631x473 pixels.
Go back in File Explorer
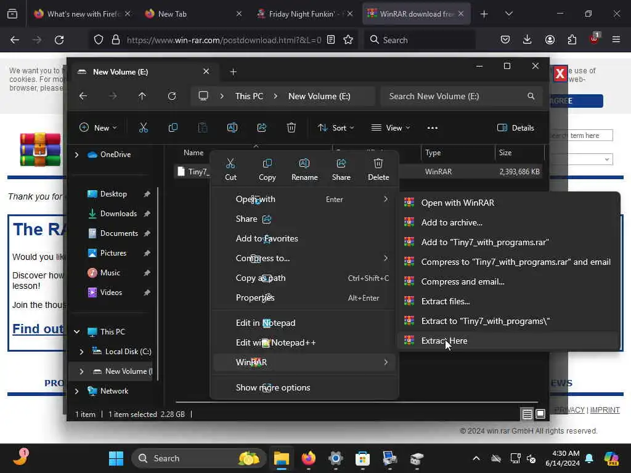[x=83, y=96]
